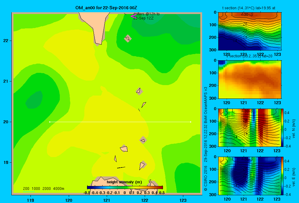This screenshot has height=203, width=299.
Task: Click the 'height anomaly (m)' label
Action: tap(124, 182)
